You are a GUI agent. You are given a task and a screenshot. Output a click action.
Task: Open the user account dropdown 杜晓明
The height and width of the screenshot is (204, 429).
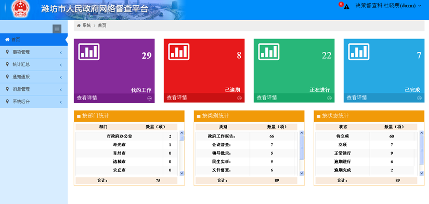click(x=388, y=6)
